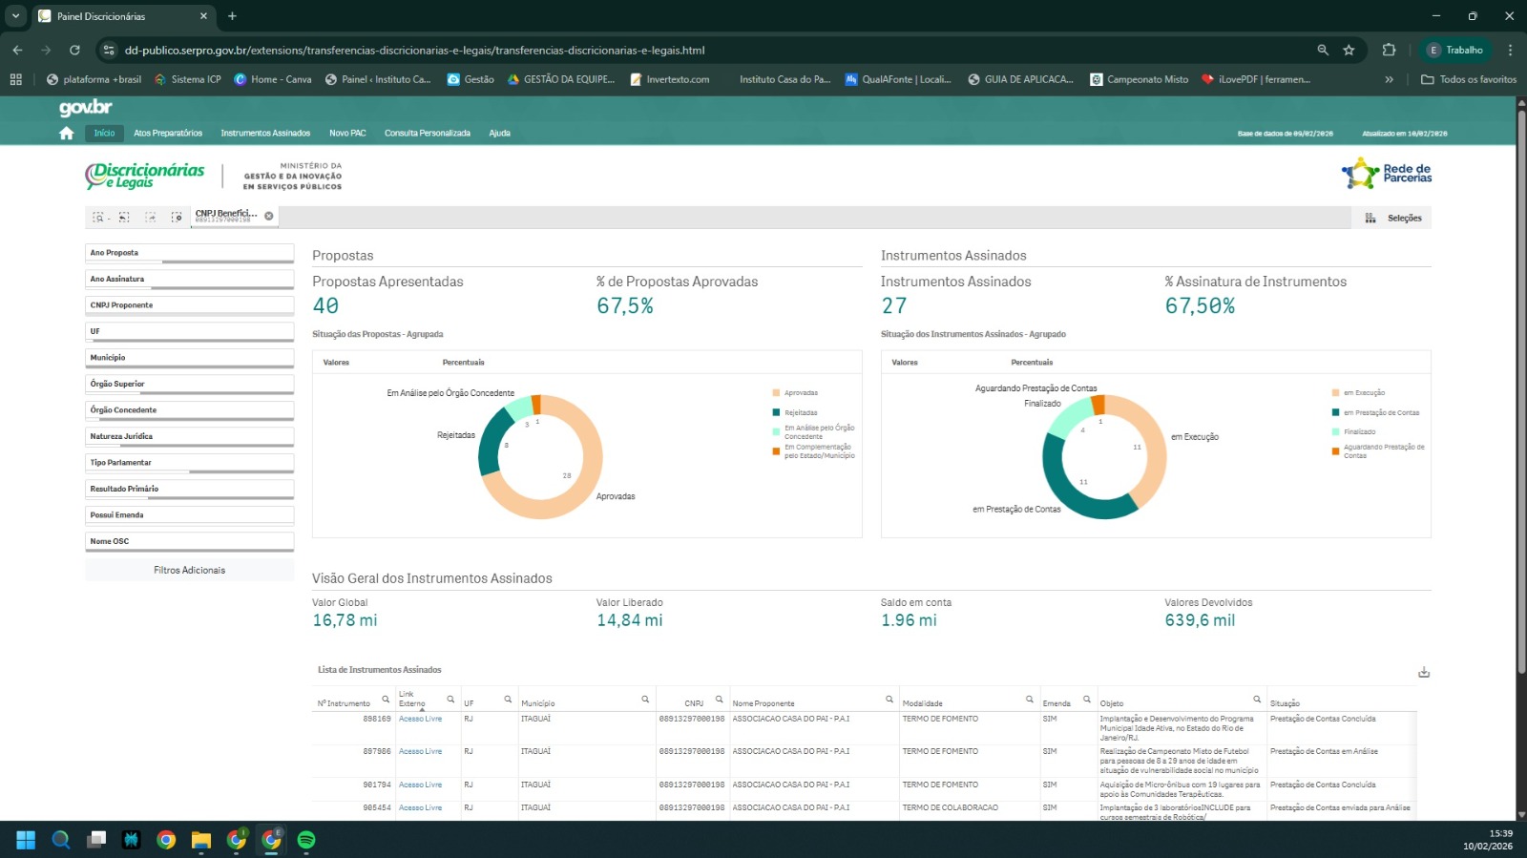Open the Atos Preparatórios menu
1527x858 pixels.
pos(168,134)
